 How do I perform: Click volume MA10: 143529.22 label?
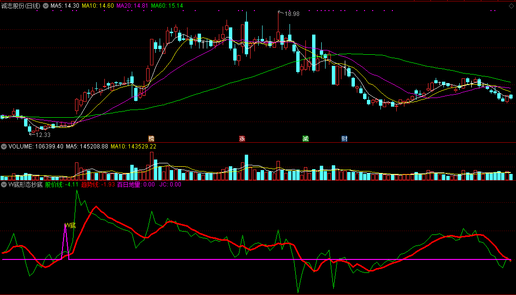point(133,147)
